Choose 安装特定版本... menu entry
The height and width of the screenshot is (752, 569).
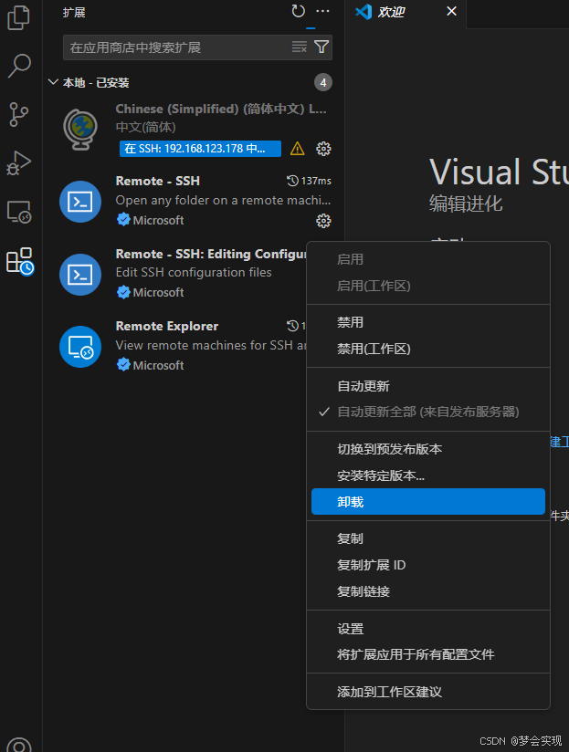428,475
